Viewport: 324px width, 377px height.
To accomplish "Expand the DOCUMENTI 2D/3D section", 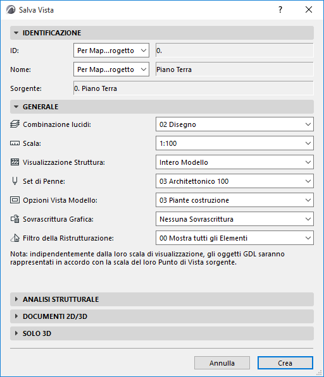I will [162, 316].
